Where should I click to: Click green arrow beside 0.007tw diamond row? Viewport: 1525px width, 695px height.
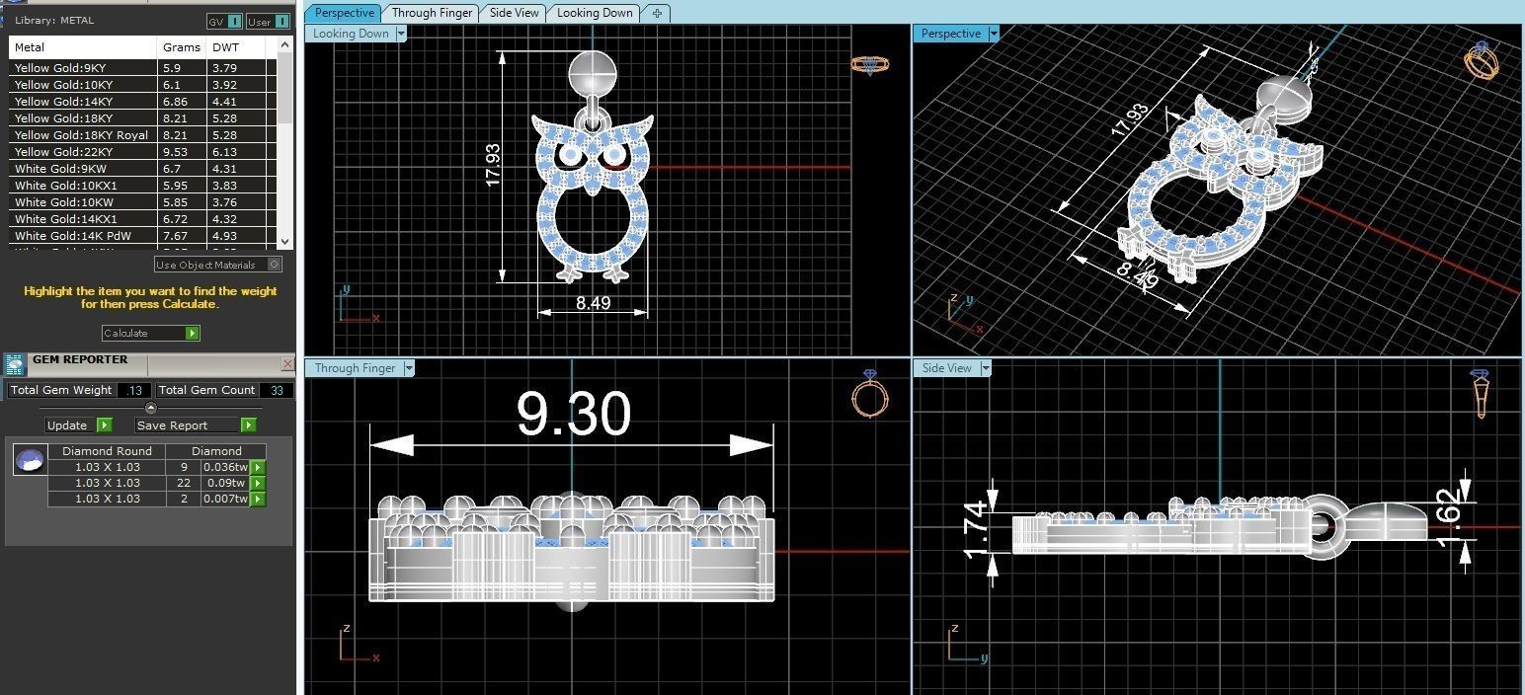(x=258, y=499)
